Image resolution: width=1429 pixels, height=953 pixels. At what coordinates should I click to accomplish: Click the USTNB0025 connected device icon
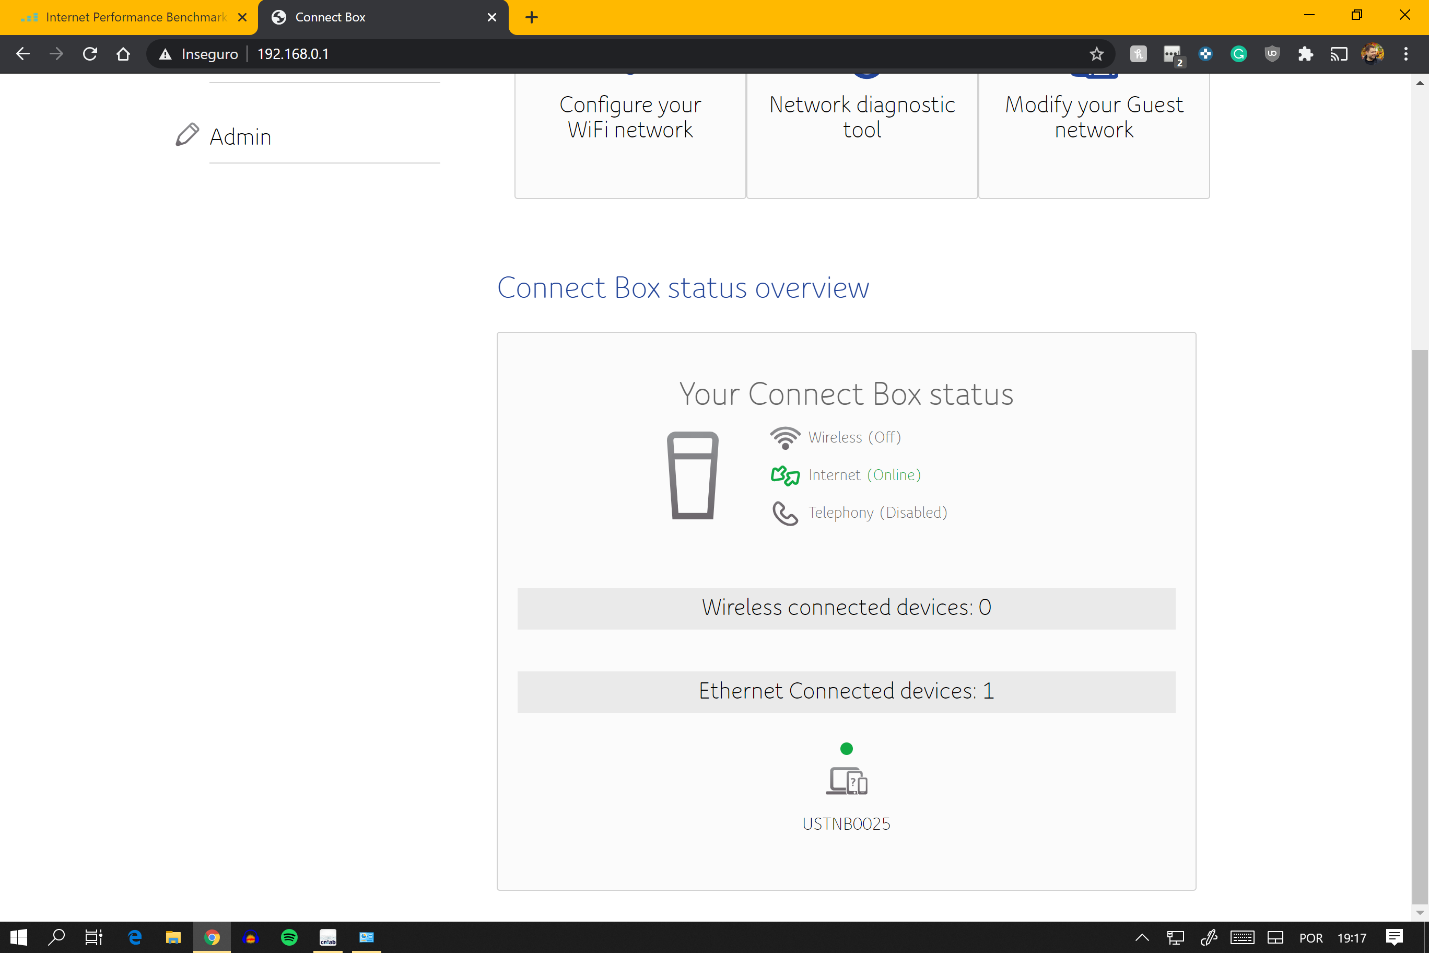point(846,781)
